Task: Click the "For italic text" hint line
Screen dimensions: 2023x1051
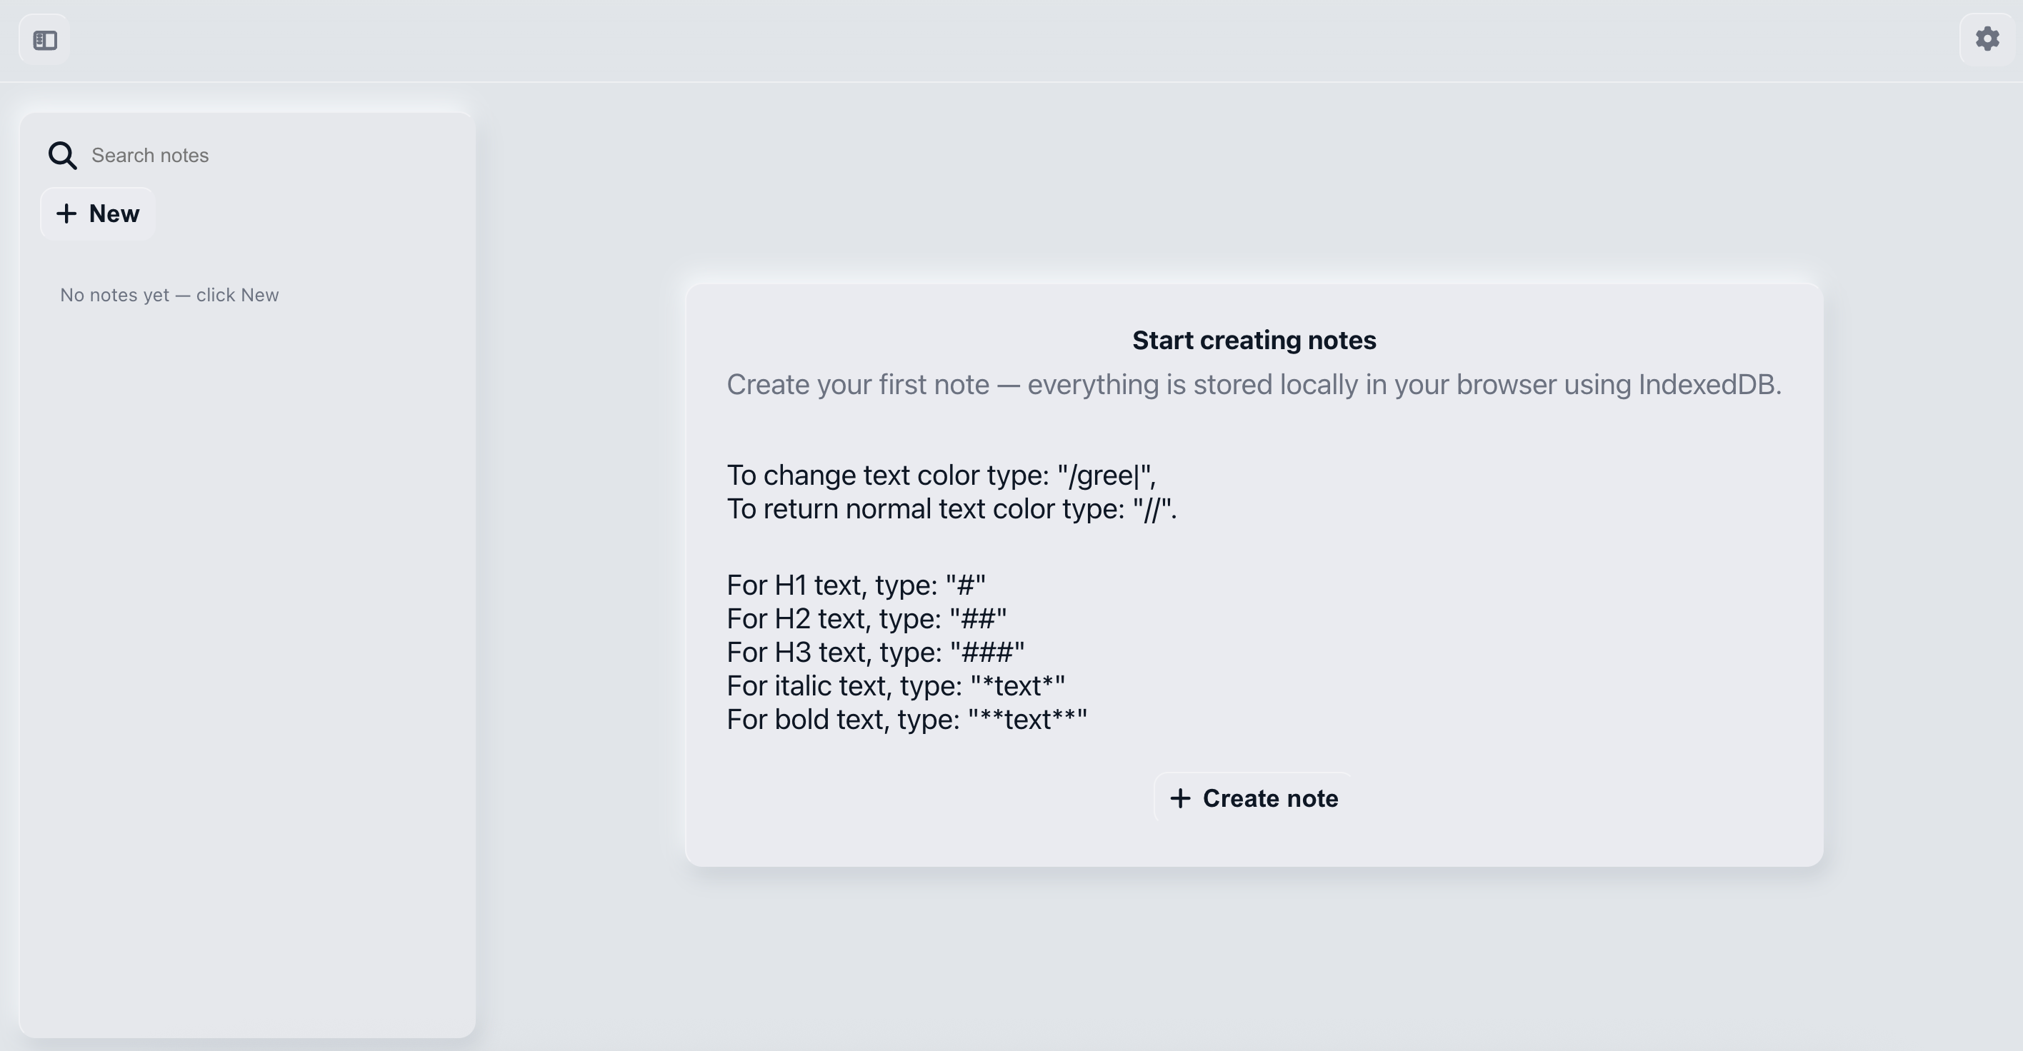Action: (x=895, y=686)
